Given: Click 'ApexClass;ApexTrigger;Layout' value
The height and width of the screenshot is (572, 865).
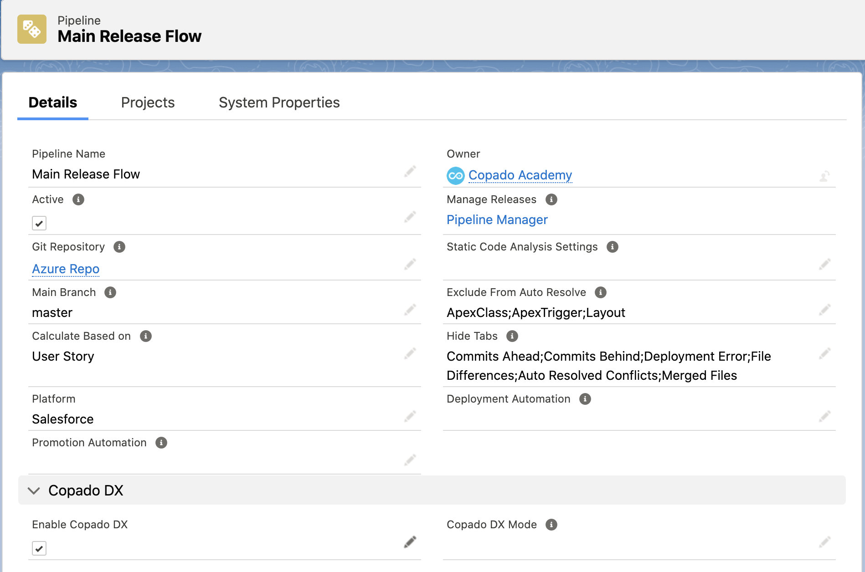Looking at the screenshot, I should click(x=536, y=313).
